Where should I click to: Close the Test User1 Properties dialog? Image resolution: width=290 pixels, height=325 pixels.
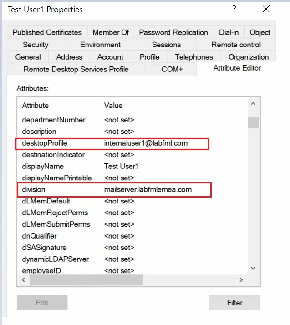(x=266, y=9)
